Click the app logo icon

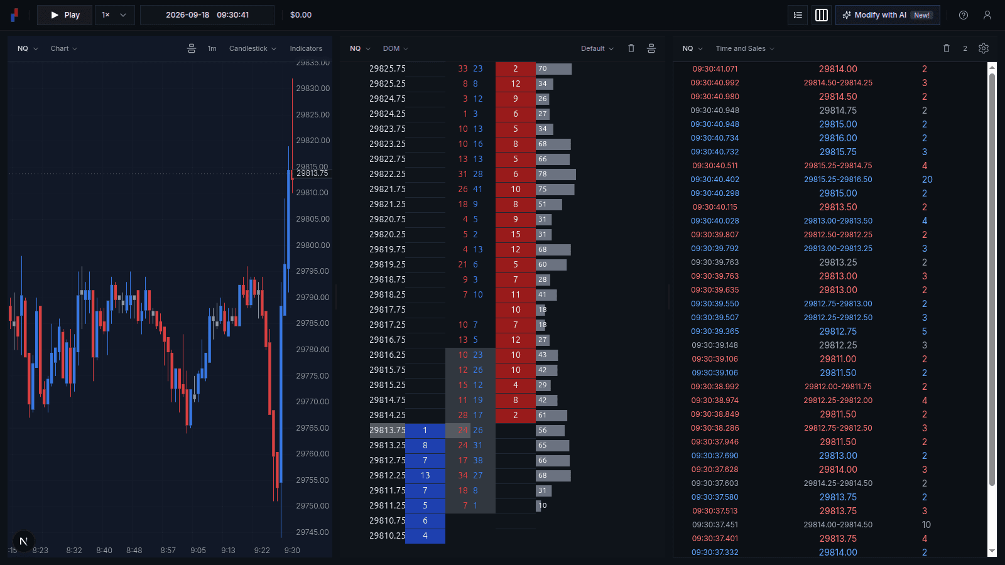point(14,15)
